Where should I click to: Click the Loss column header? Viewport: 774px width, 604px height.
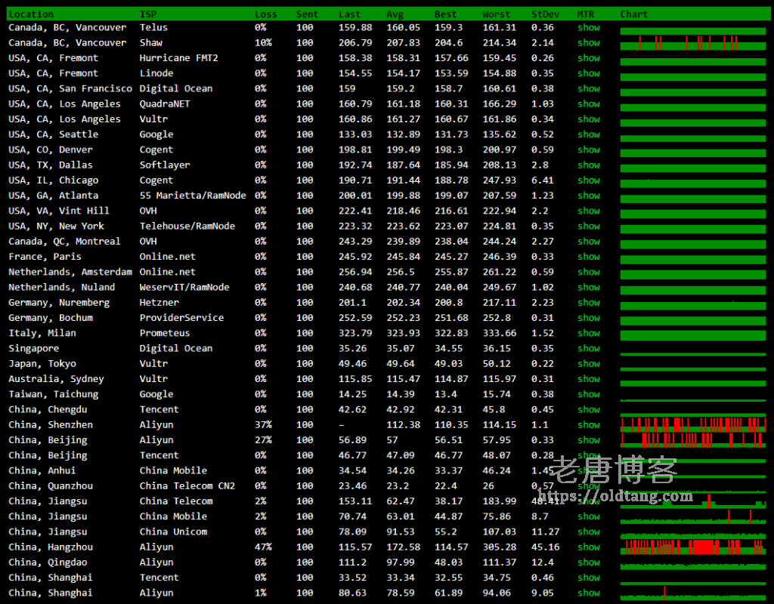pos(265,14)
